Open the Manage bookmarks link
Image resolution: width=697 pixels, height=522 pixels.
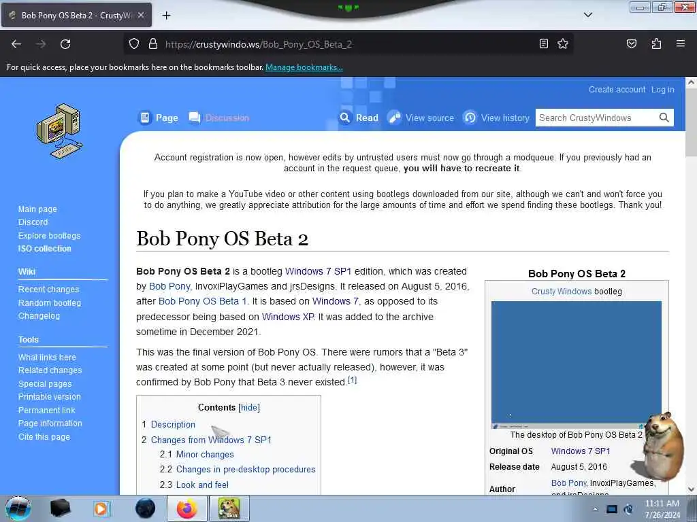pyautogui.click(x=304, y=67)
